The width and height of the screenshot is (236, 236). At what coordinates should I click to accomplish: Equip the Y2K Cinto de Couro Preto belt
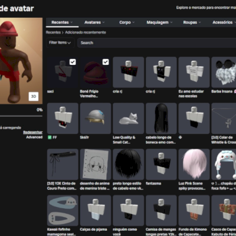pyautogui.click(x=63, y=164)
